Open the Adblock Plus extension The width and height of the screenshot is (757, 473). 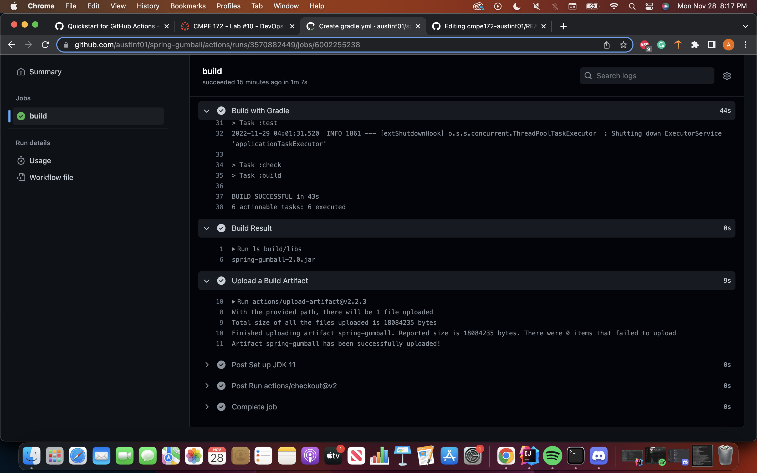[x=645, y=45]
